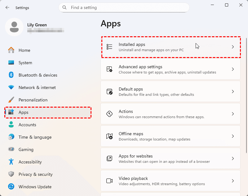Select System in the navigation list

(x=25, y=63)
